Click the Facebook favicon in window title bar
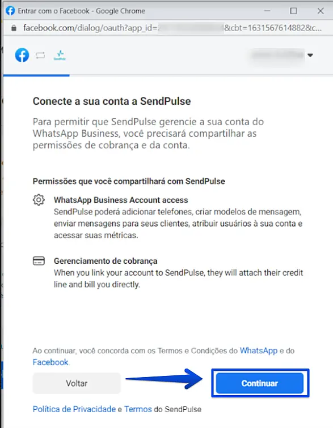Image resolution: width=333 pixels, height=428 pixels. click(x=10, y=11)
